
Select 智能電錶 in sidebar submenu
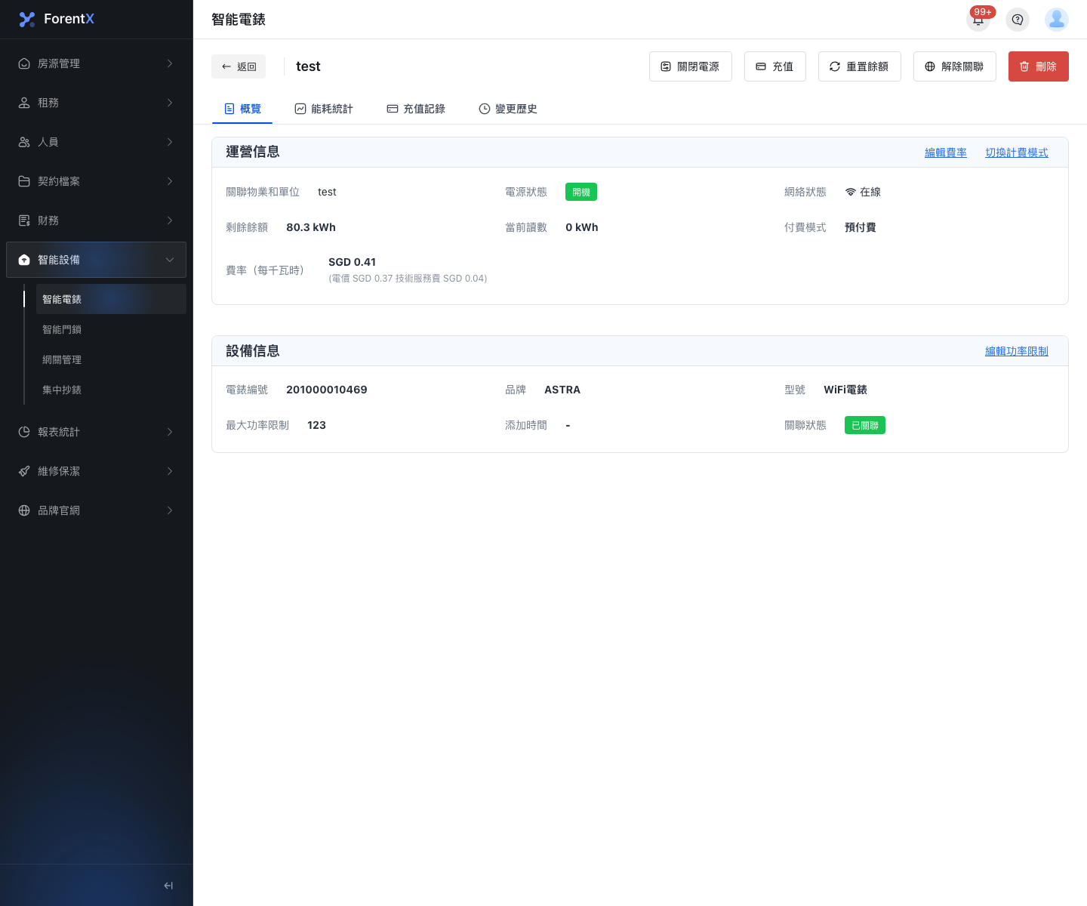[111, 299]
